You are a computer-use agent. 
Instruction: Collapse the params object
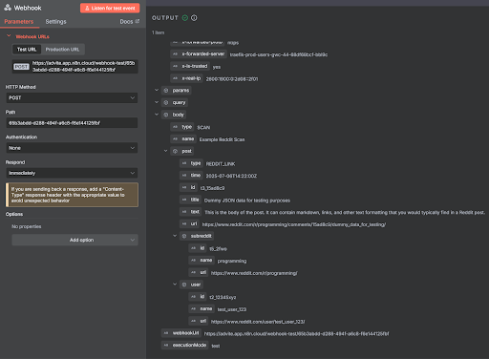(157, 90)
